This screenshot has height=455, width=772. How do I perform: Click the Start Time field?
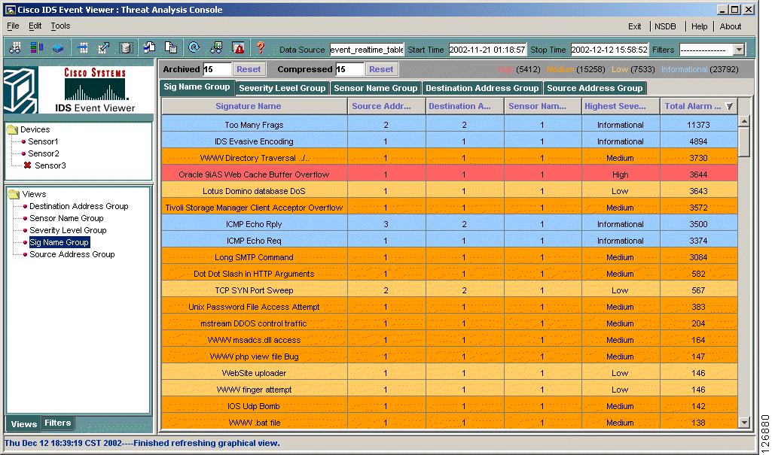pyautogui.click(x=487, y=50)
